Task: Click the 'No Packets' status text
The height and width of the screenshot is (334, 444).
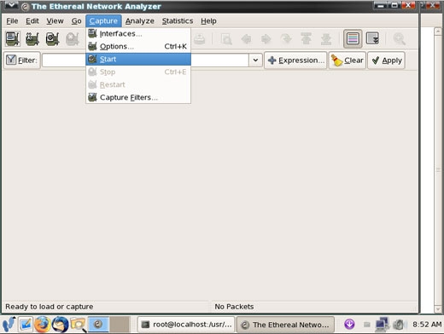Action: click(x=234, y=307)
